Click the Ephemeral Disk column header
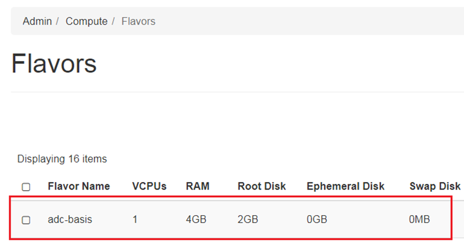 coord(345,187)
